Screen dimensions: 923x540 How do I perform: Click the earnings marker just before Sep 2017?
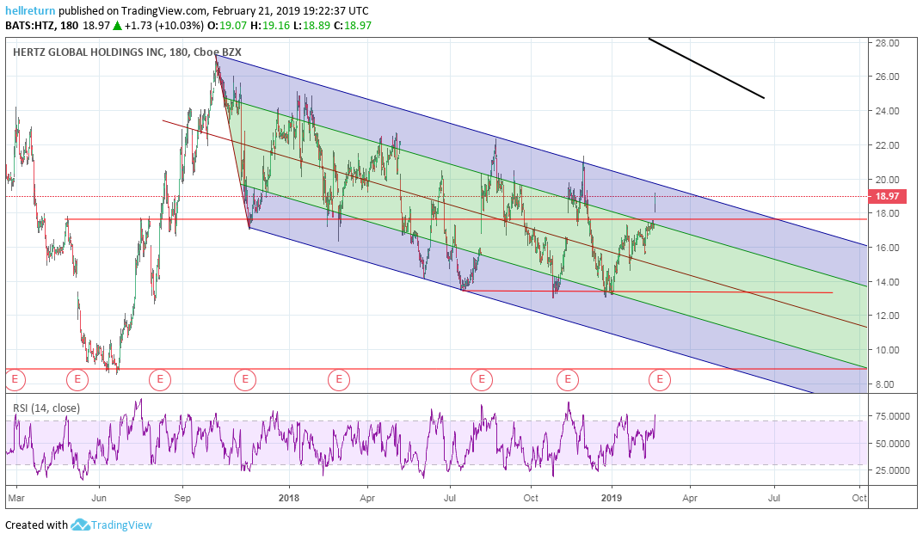(159, 379)
